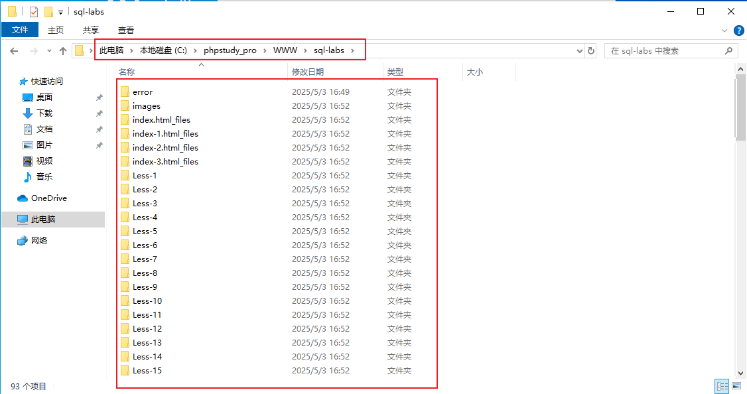The image size is (747, 394).
Task: Expand chevron after 本地磁盘 (C:) in address bar
Action: [x=195, y=50]
